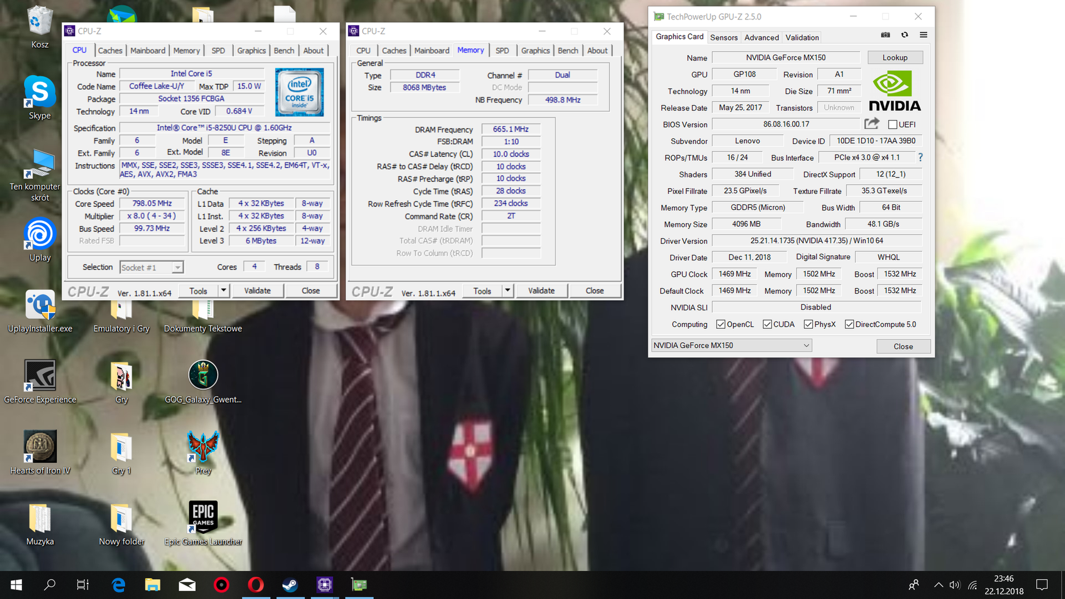
Task: Open Graphics tab in left CPU-Z
Action: click(251, 50)
